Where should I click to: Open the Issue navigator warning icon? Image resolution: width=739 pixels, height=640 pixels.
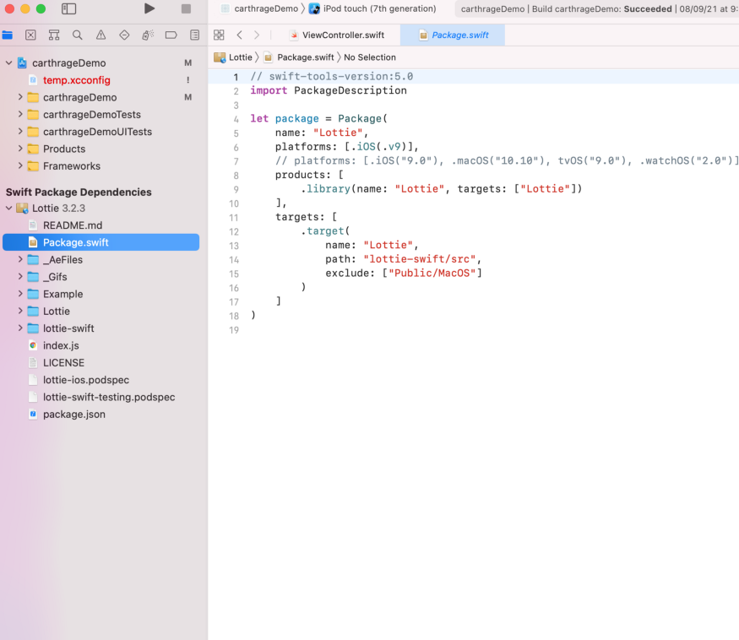pos(101,35)
